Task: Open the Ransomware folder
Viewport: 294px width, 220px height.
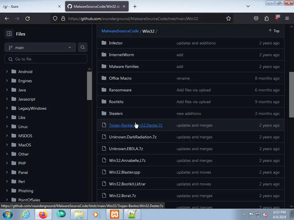Action: [x=120, y=90]
